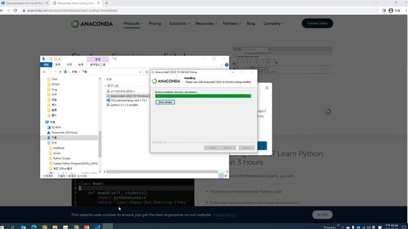
Task: Refresh the Explorer folder view
Action: pyautogui.click(x=147, y=72)
